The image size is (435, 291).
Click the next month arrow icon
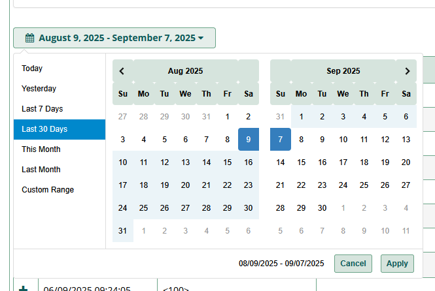(407, 71)
